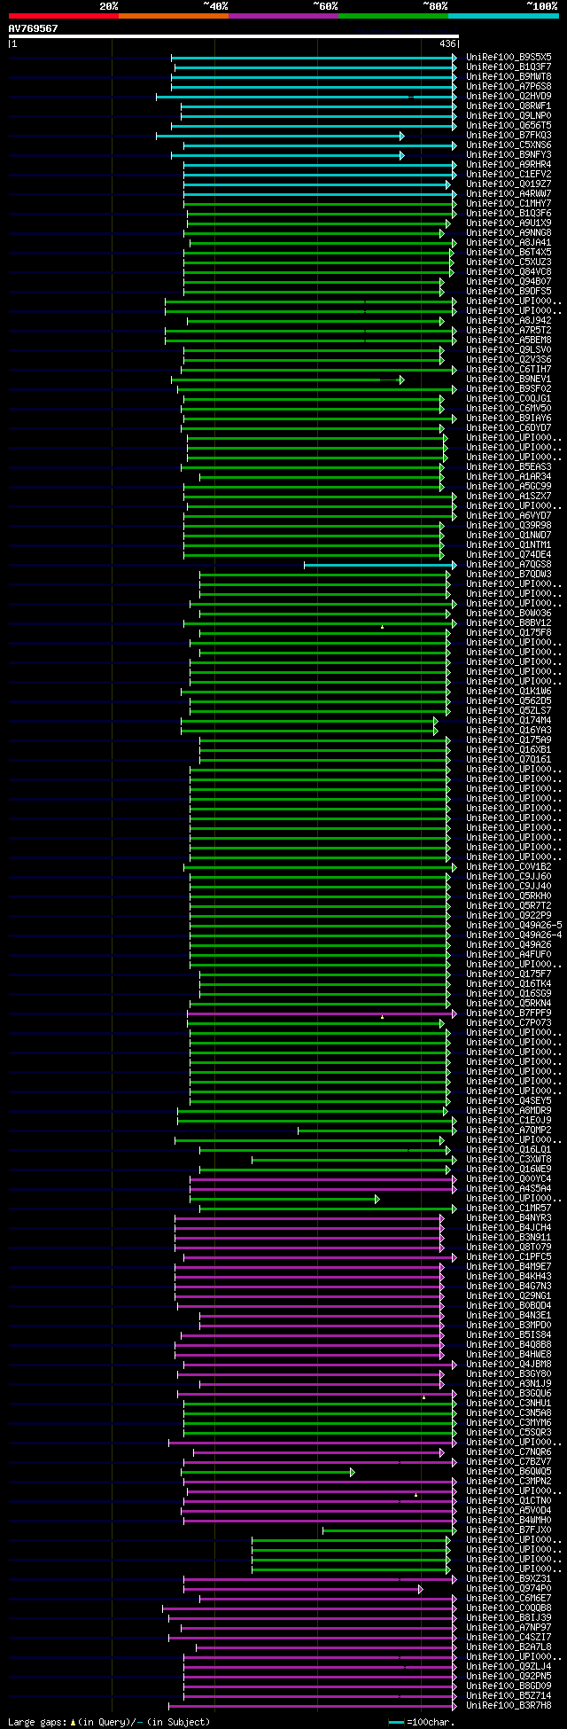
Task: Click purple alignment bar of UniRef100_B7FPF9
Action: [x=322, y=1013]
